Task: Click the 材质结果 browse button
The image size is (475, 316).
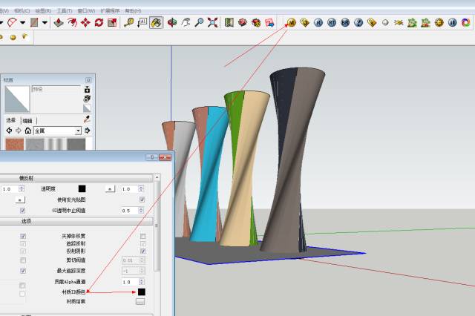Action: (140, 302)
